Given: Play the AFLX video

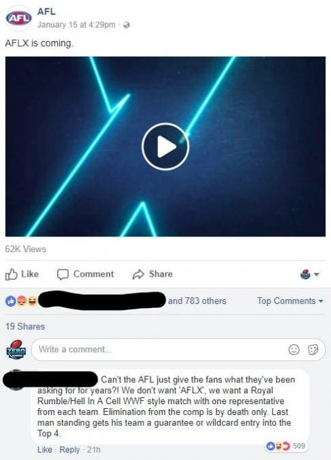Looking at the screenshot, I should 165,147.
